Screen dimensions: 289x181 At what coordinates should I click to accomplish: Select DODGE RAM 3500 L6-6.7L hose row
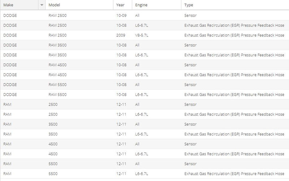pos(144,55)
